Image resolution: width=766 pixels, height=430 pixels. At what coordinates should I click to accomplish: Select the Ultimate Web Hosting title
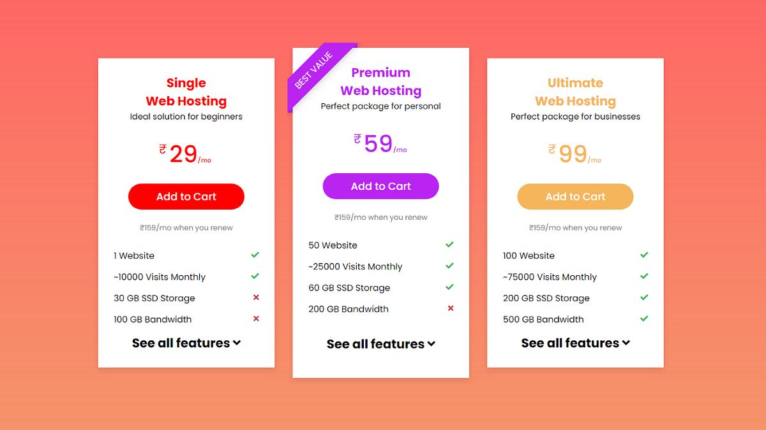pyautogui.click(x=575, y=92)
